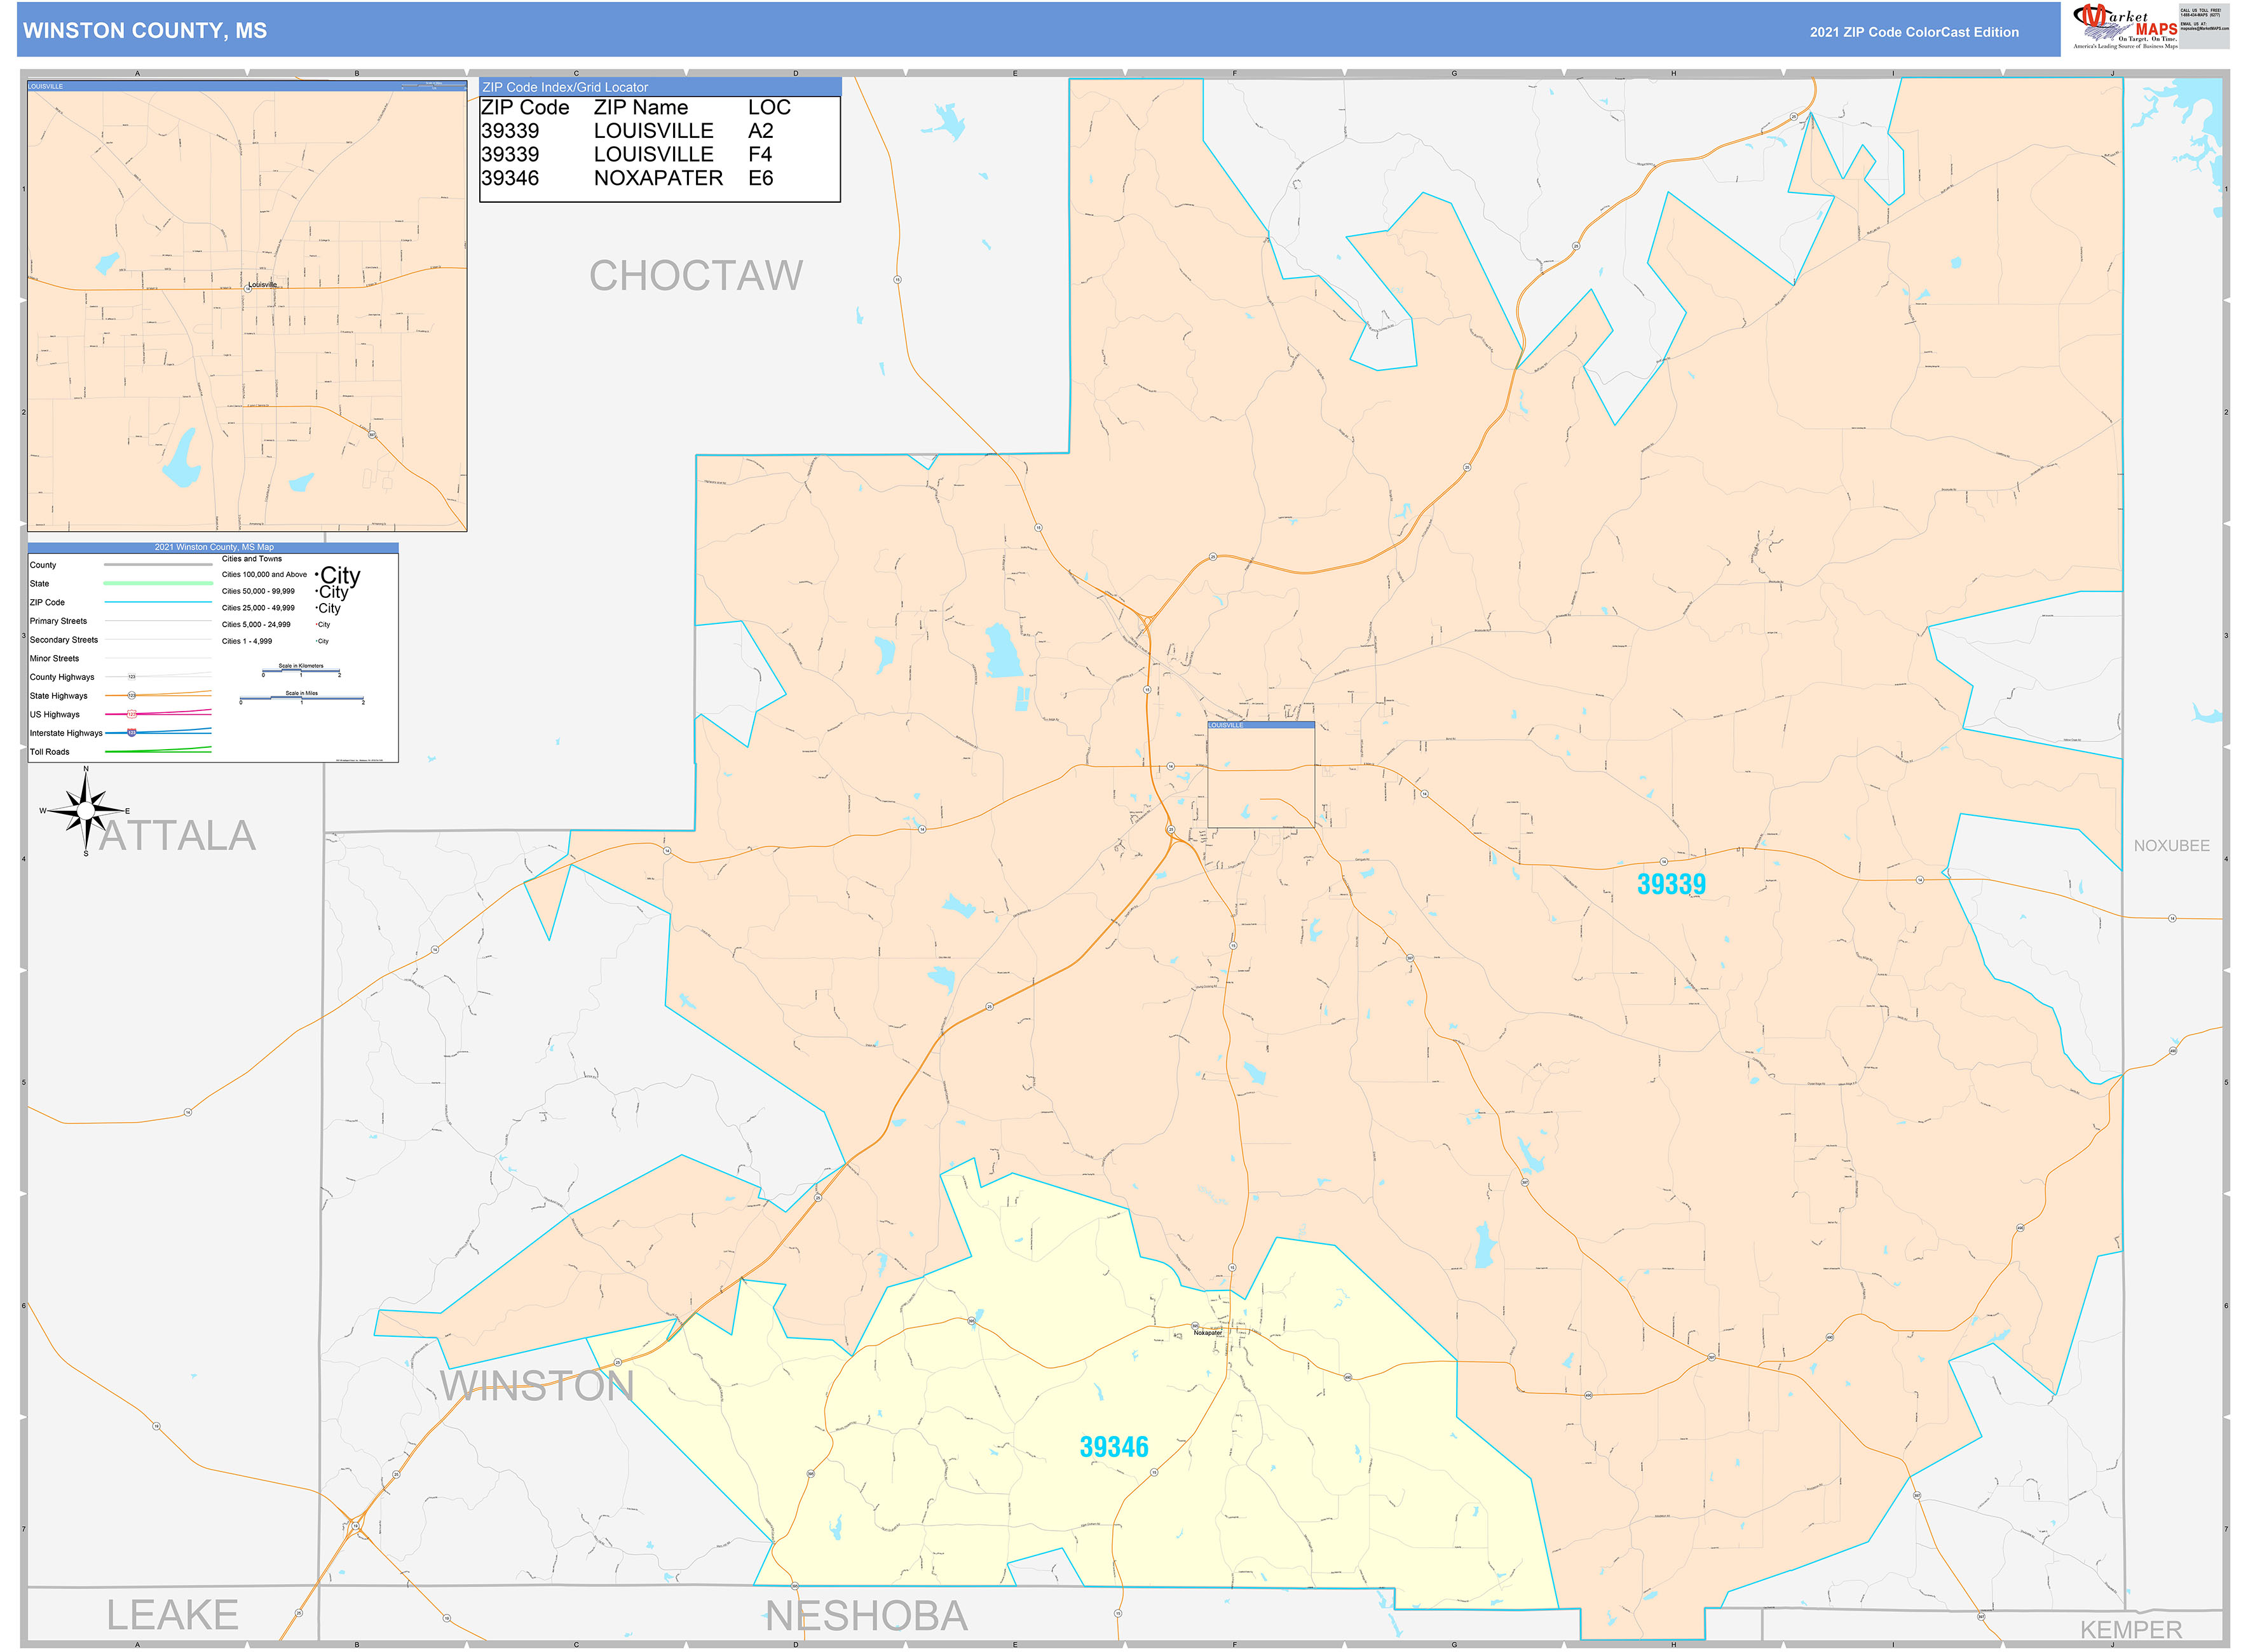Click the Scale in Miles bar

[x=303, y=699]
